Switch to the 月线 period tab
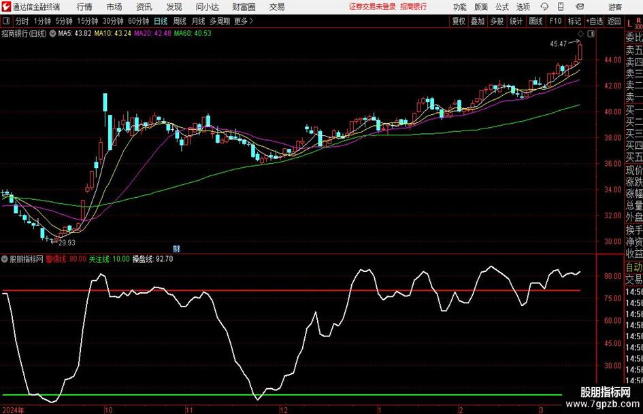Viewport: 643px width, 414px height. pos(198,21)
